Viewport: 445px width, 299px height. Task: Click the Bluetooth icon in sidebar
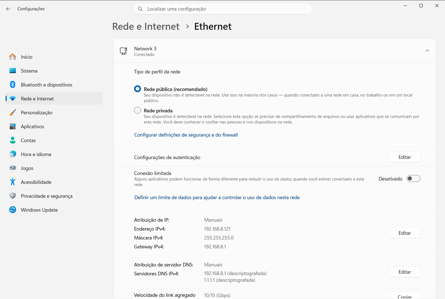pyautogui.click(x=13, y=85)
